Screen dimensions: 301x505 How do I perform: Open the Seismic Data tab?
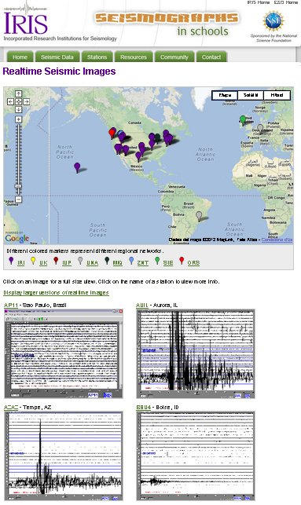click(57, 57)
